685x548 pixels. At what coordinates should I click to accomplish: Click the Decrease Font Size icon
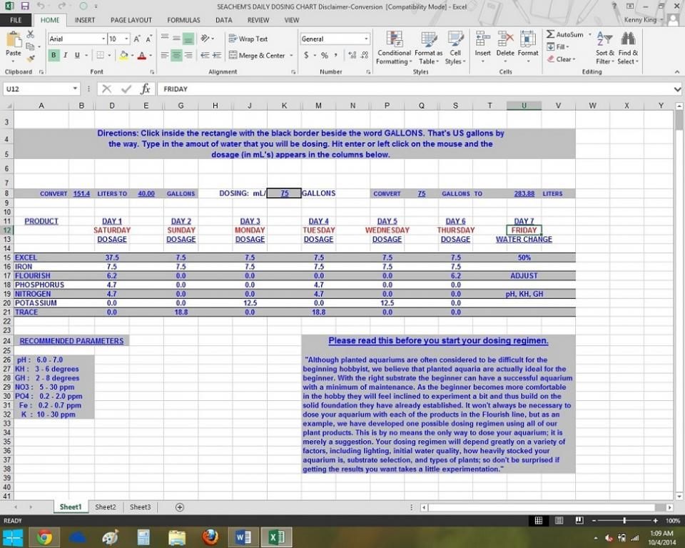pyautogui.click(x=148, y=39)
